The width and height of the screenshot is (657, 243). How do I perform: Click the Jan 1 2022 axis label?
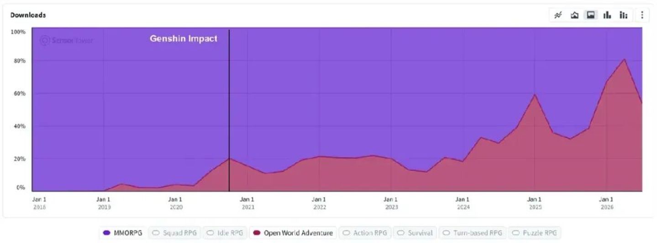point(319,203)
